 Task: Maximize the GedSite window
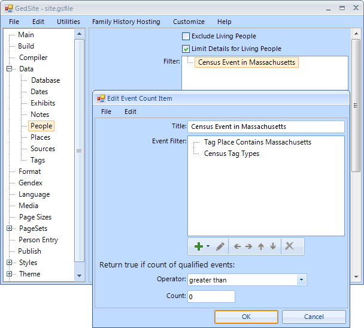pyautogui.click(x=342, y=8)
